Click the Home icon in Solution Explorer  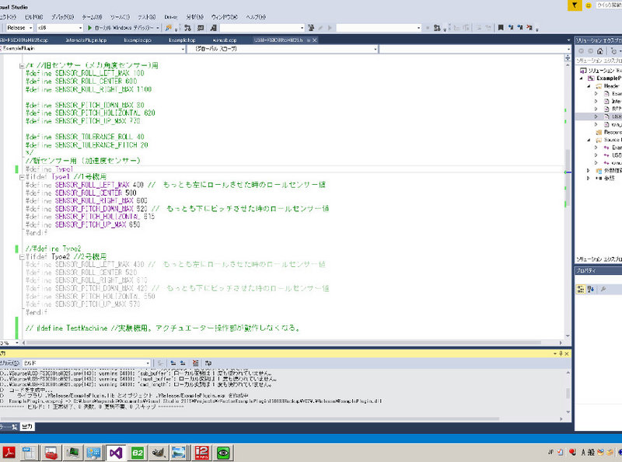pos(599,51)
